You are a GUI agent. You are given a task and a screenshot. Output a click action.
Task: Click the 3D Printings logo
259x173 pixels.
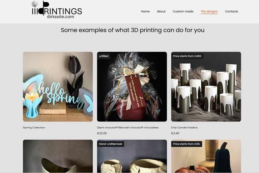pyautogui.click(x=57, y=10)
